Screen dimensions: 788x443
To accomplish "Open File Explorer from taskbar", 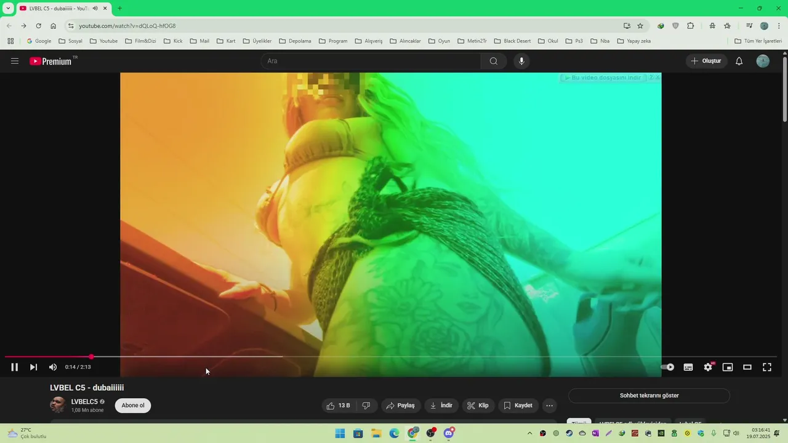I will coord(376,433).
